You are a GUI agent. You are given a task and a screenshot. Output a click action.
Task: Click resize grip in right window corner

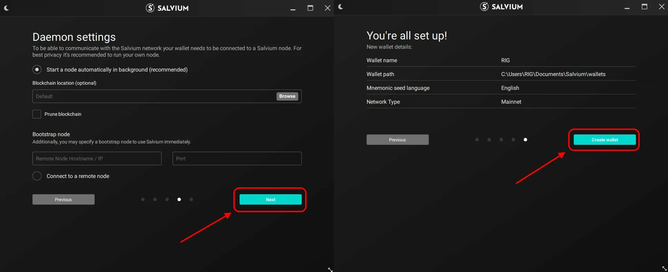tap(664, 268)
